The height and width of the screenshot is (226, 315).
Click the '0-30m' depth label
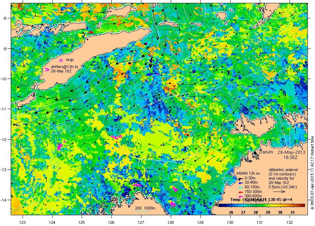250,178
